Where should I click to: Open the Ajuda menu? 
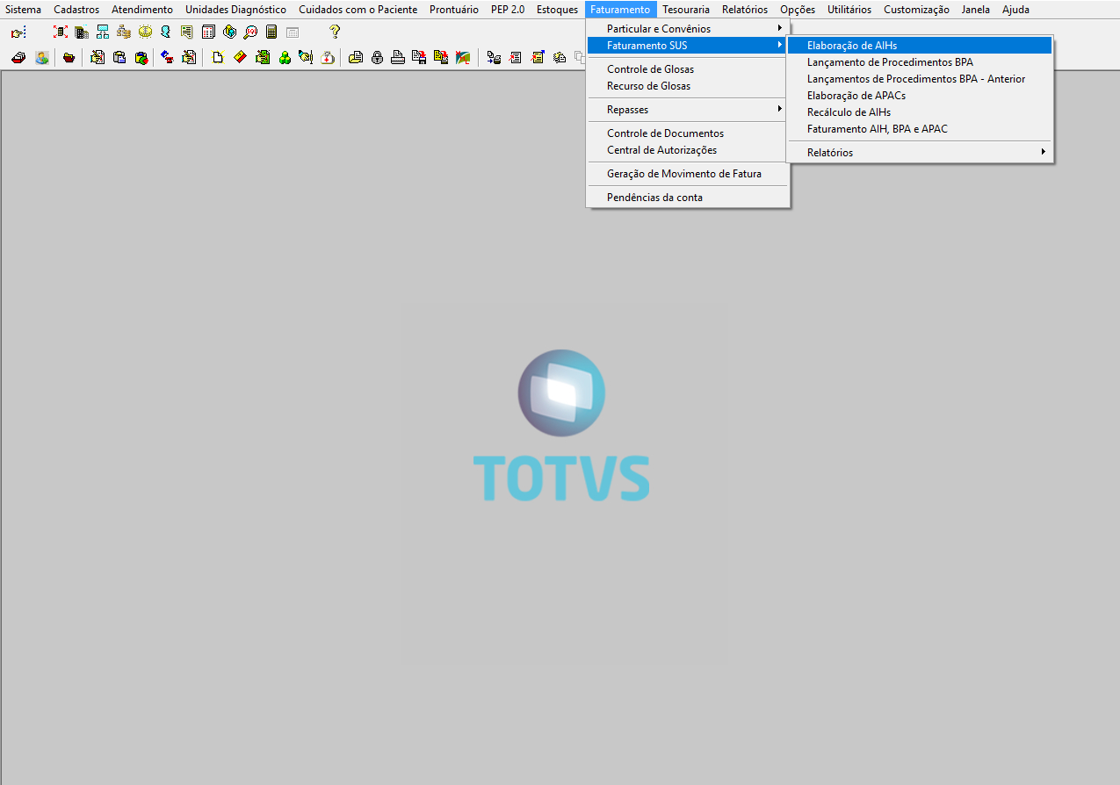1015,10
